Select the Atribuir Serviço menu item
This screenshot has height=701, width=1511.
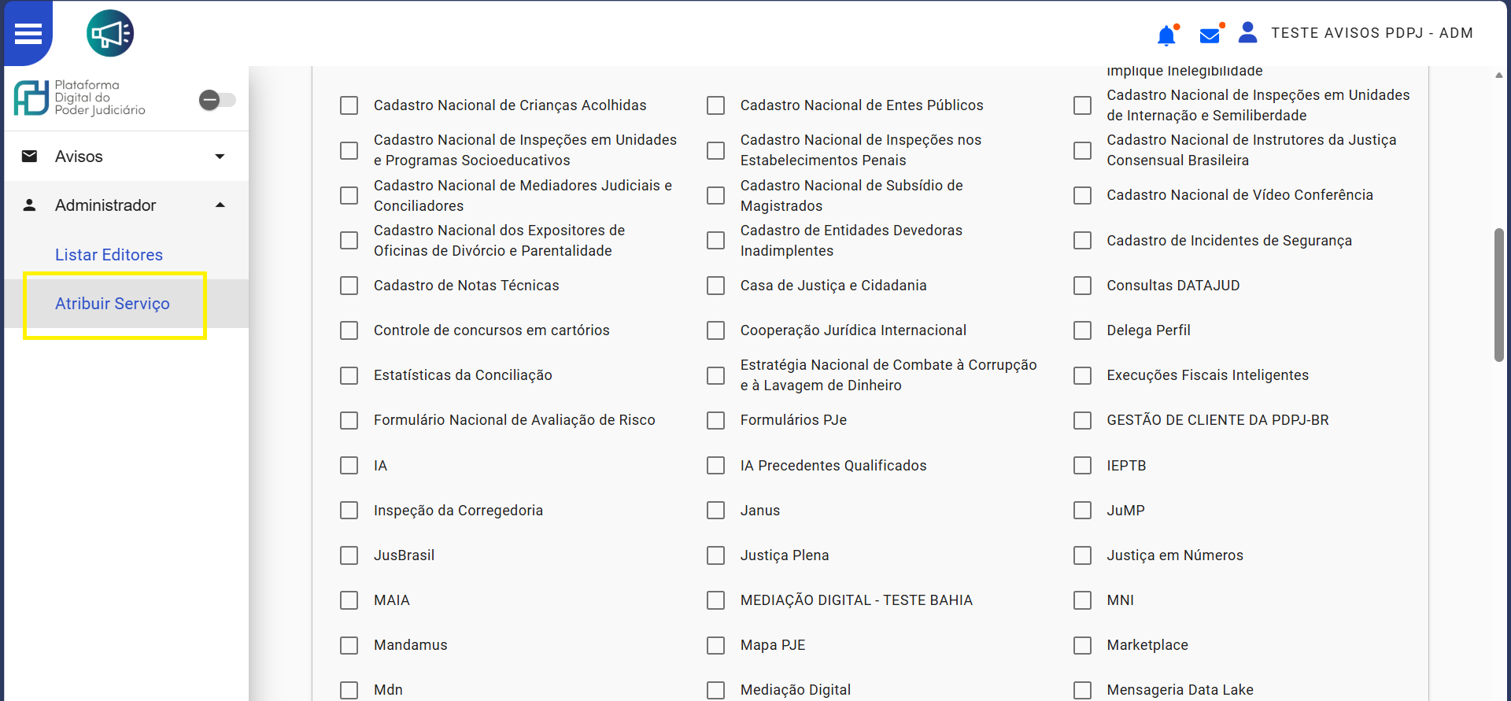click(x=113, y=304)
